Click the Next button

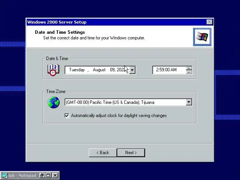[x=131, y=153]
